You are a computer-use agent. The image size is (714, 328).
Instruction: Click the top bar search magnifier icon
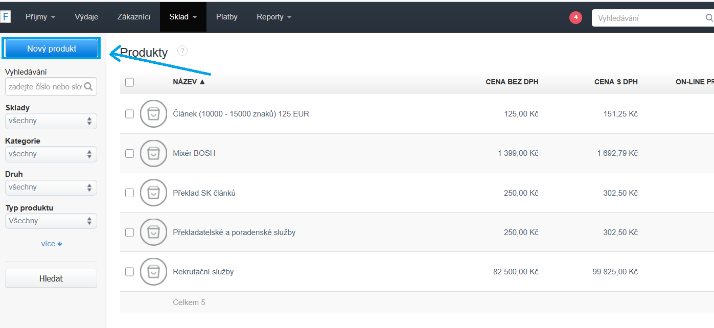(x=709, y=18)
